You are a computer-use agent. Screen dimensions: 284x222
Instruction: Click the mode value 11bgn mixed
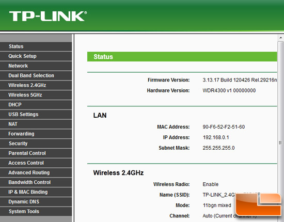pos(217,205)
